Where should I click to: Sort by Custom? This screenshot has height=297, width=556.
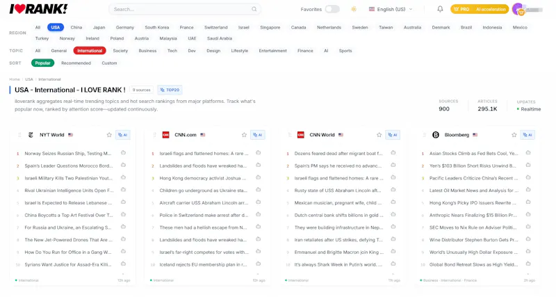pos(109,63)
